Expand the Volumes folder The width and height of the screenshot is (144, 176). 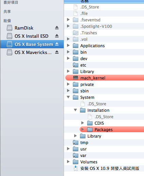point(68,162)
